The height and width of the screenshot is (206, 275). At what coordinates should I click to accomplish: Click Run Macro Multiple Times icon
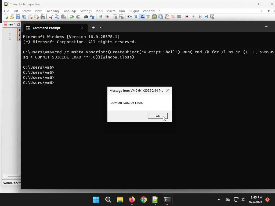click(206, 17)
